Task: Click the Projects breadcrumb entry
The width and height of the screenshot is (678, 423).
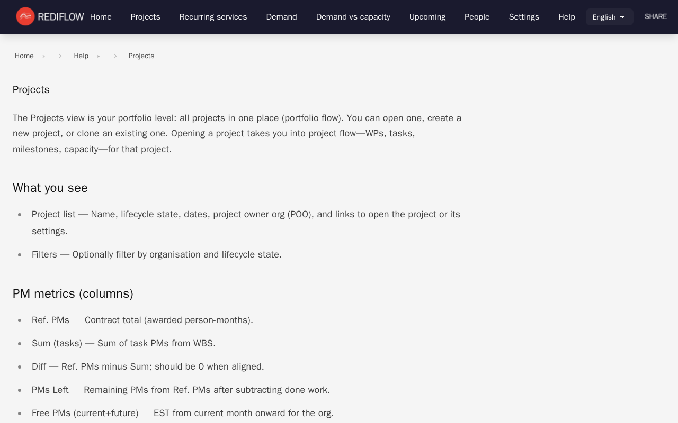Action: pyautogui.click(x=141, y=56)
